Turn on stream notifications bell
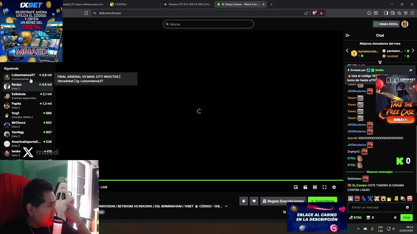Viewport: 417px width, 234px height. 243,201
